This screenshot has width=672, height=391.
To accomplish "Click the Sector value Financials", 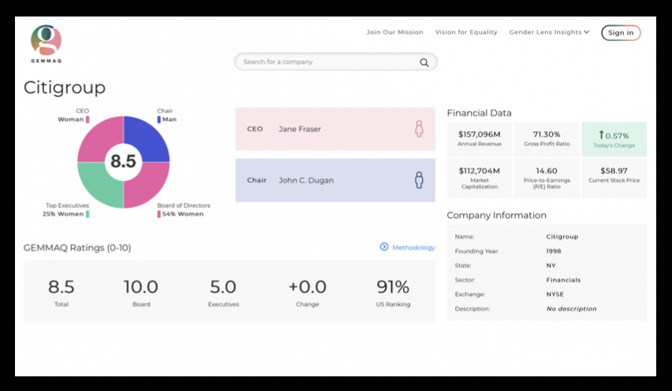I will point(563,280).
